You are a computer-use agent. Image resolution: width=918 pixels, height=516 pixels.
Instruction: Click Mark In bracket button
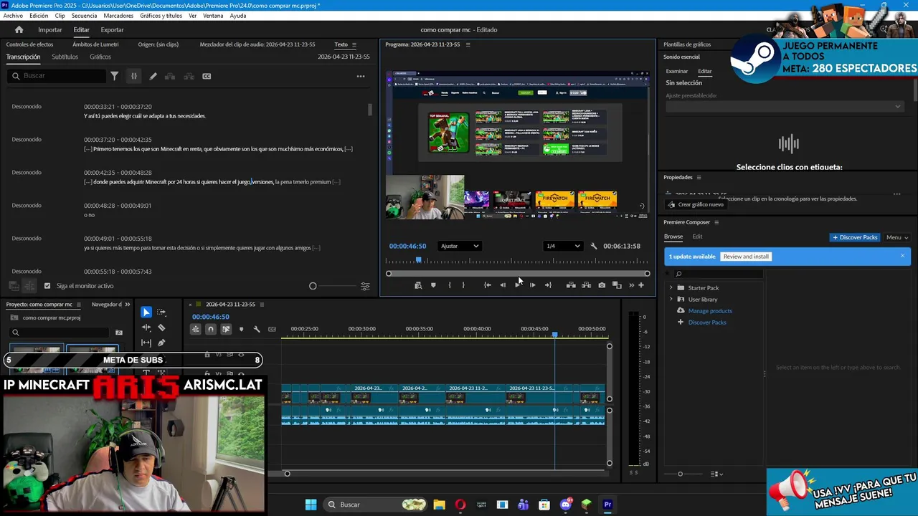[x=450, y=285]
